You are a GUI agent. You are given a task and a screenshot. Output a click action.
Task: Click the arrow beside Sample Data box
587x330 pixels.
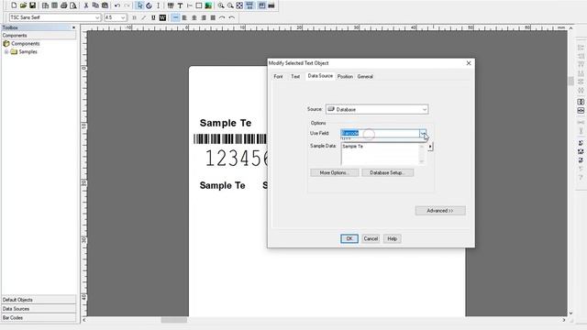click(430, 147)
